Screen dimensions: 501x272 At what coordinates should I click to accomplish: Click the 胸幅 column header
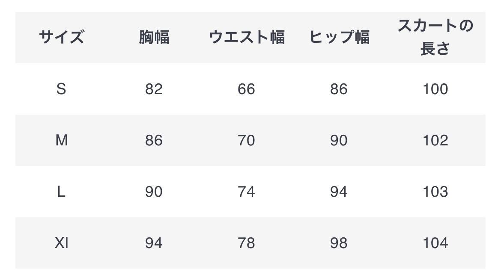(x=154, y=38)
